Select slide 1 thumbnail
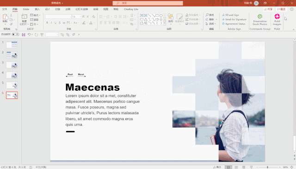The height and width of the screenshot is (169, 296). (12, 45)
